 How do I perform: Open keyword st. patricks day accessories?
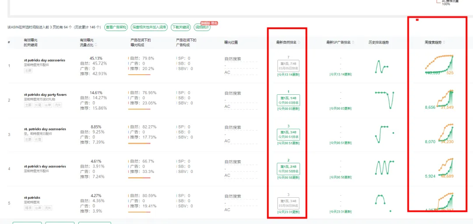pos(45,129)
